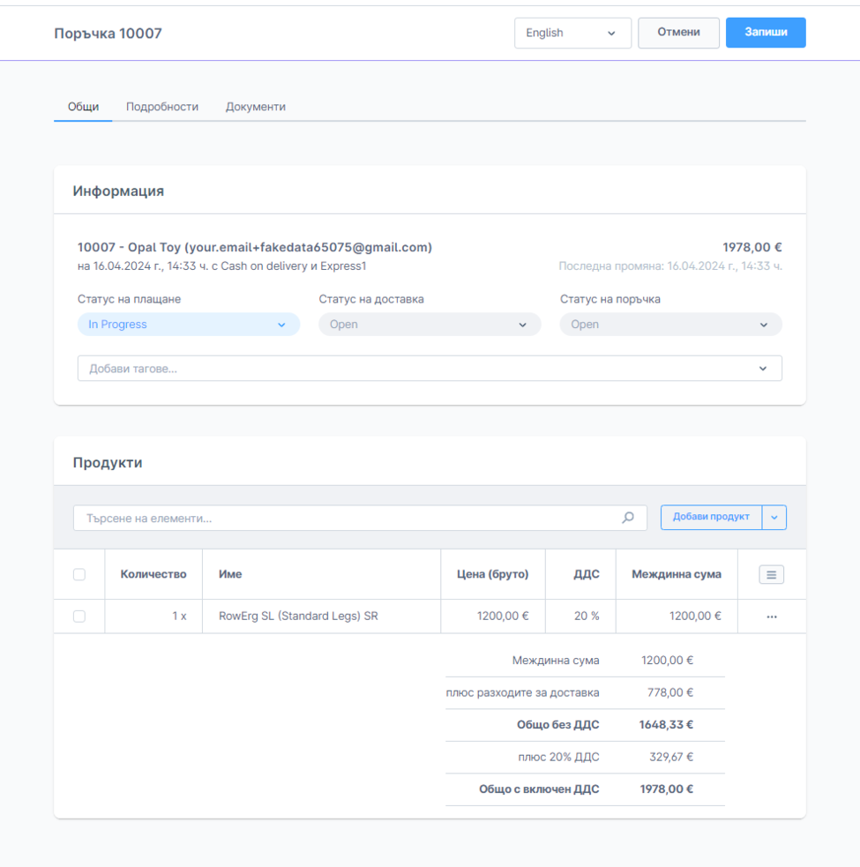Click arrow next to Добави продукт button
The width and height of the screenshot is (860, 867).
click(774, 518)
